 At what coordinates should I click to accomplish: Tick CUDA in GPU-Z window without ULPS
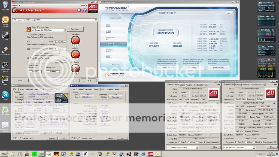189,142
